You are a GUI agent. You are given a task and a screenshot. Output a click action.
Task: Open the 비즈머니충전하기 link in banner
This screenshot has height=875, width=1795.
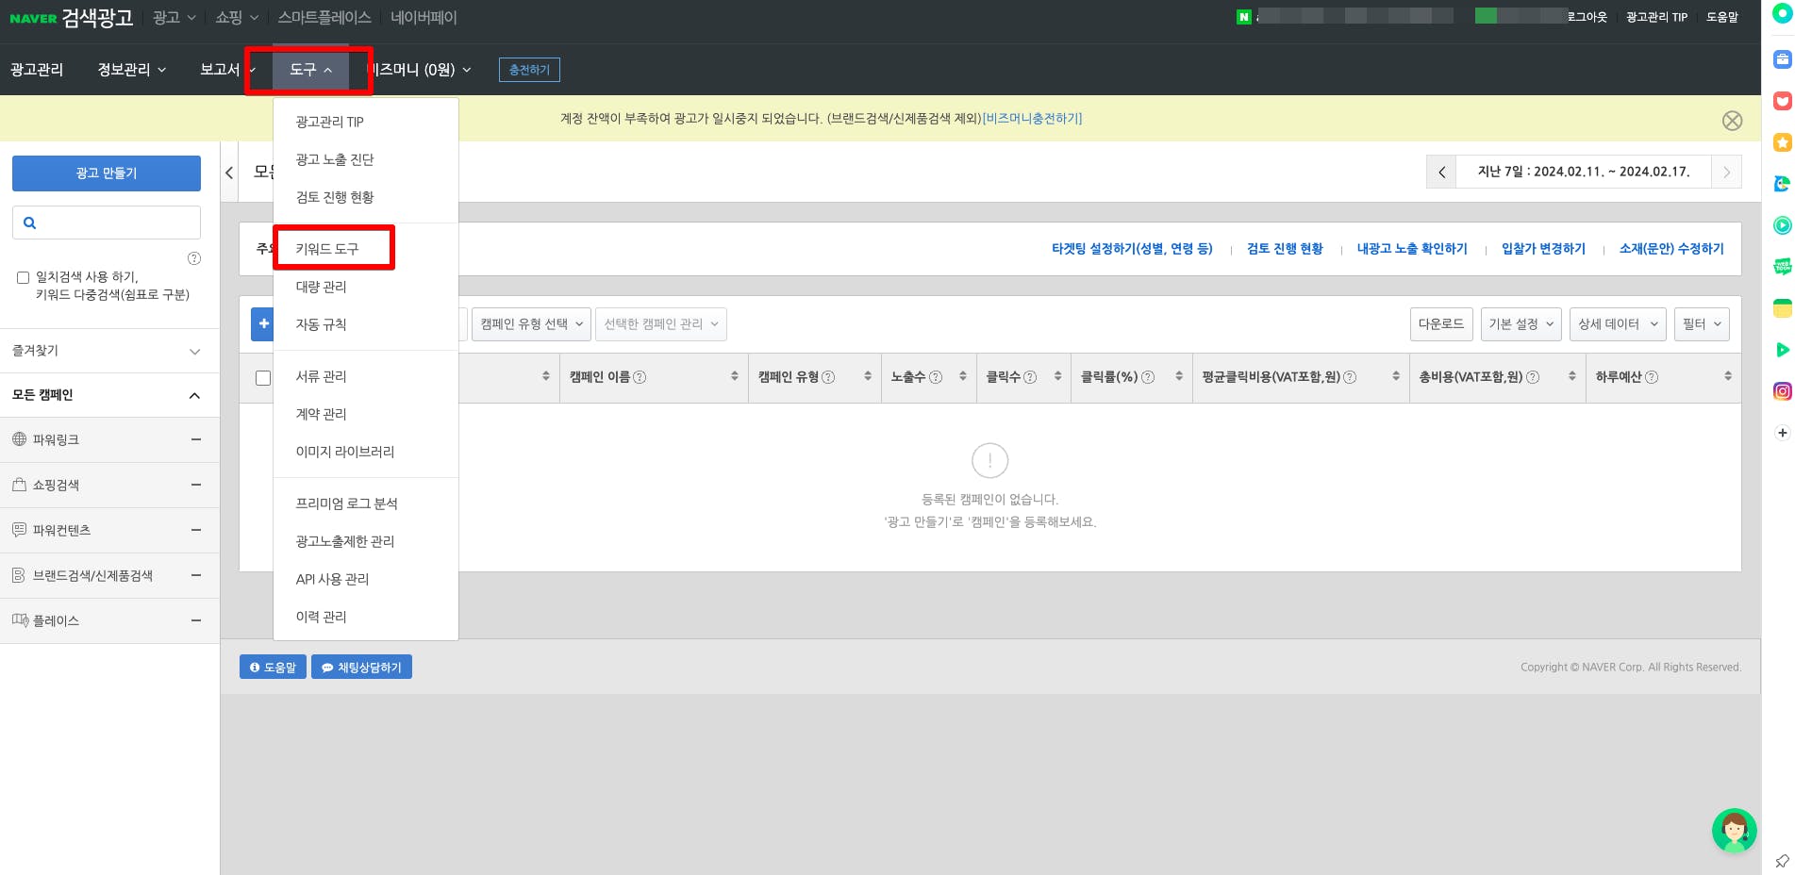[1033, 119]
